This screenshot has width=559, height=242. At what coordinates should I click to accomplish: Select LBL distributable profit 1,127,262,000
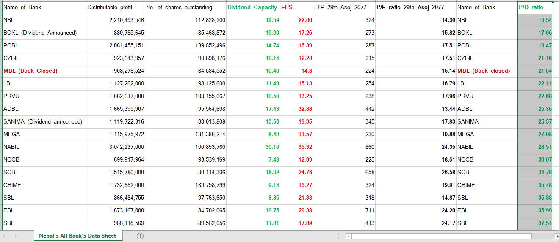pos(116,83)
